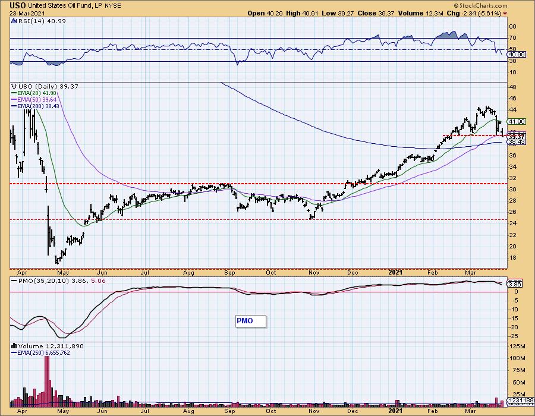The height and width of the screenshot is (416, 535).
Task: Click the Nov month axis label
Action: coord(313,272)
